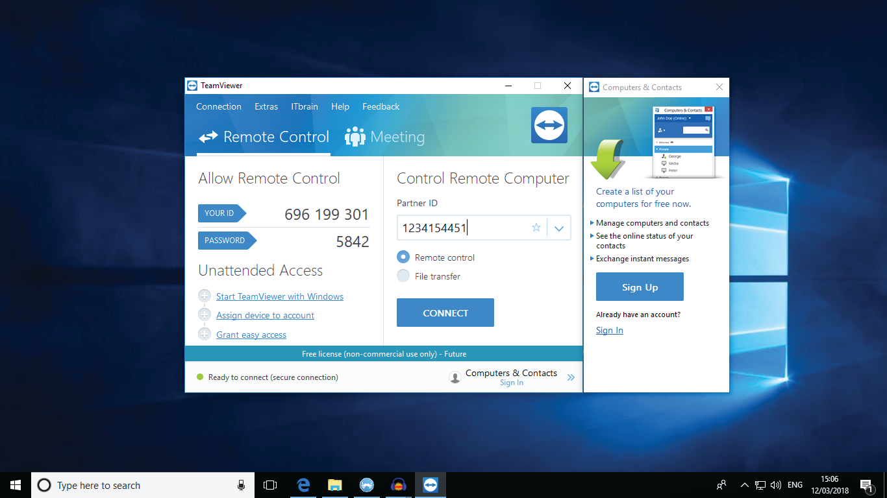
Task: Show hidden icons in the system tray
Action: coord(744,485)
